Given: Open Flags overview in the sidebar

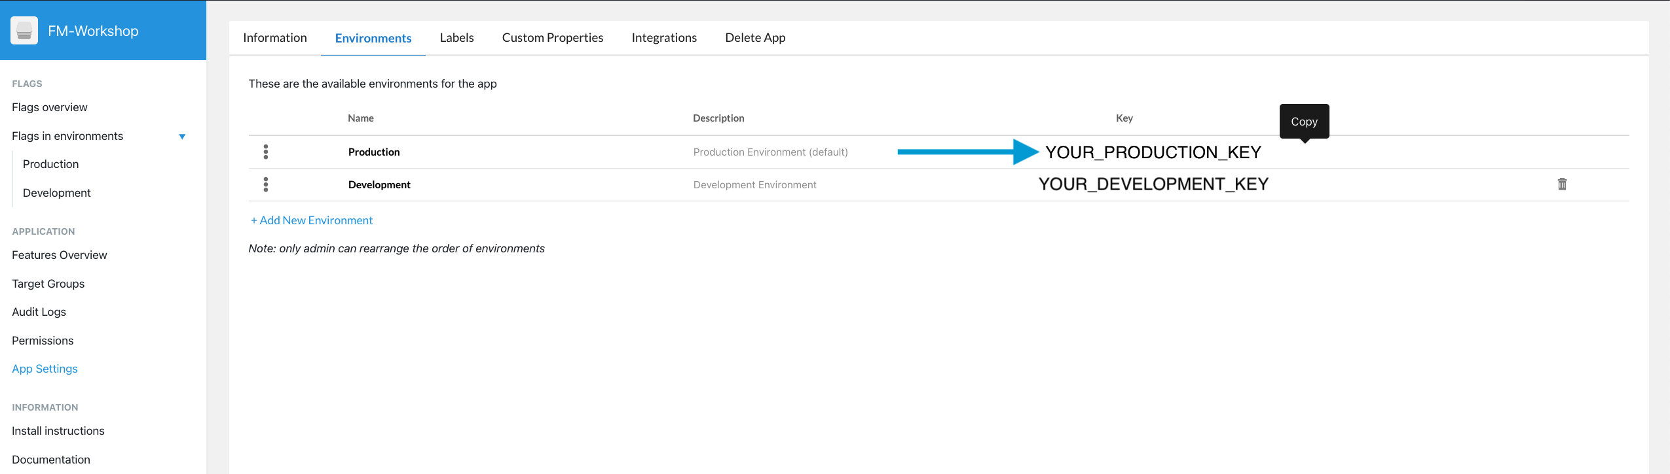Looking at the screenshot, I should click(50, 107).
